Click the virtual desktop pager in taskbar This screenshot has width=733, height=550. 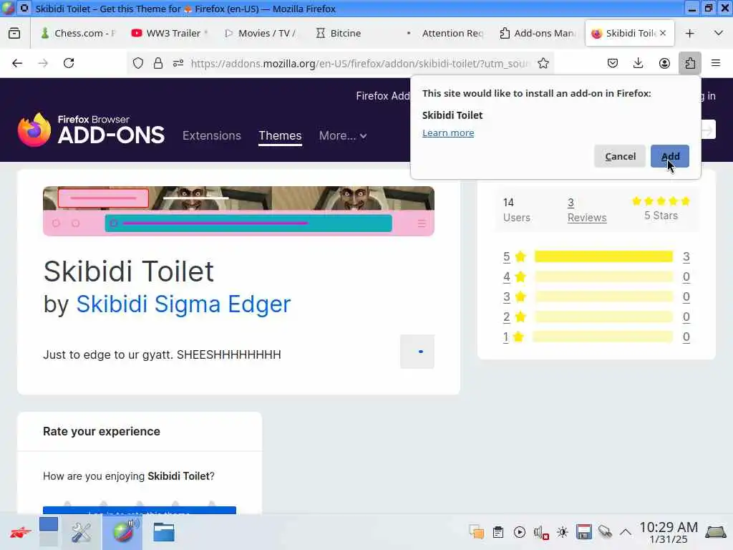(x=49, y=532)
